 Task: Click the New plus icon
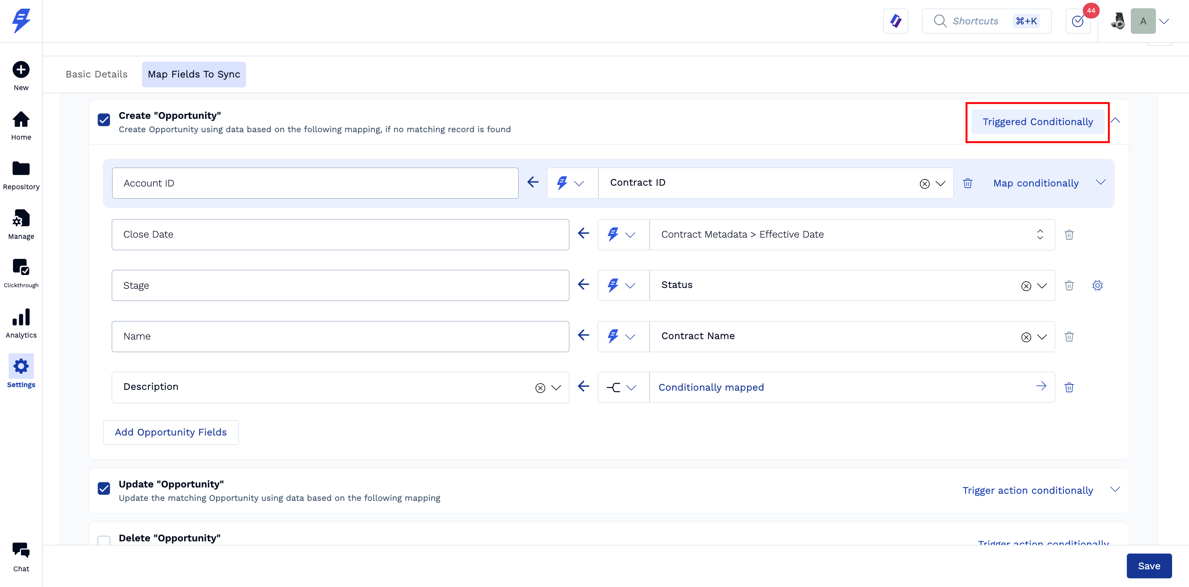21,70
